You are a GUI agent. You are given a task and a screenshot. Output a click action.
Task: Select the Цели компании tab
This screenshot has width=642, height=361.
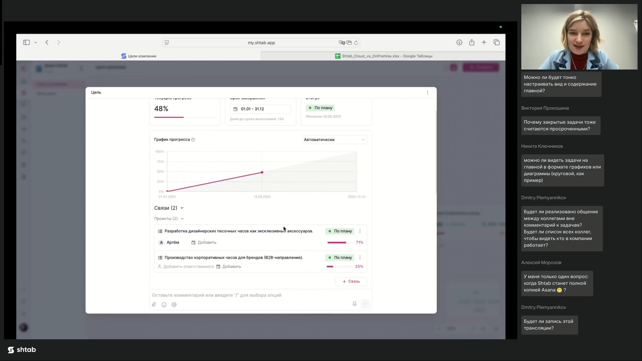[x=138, y=56]
